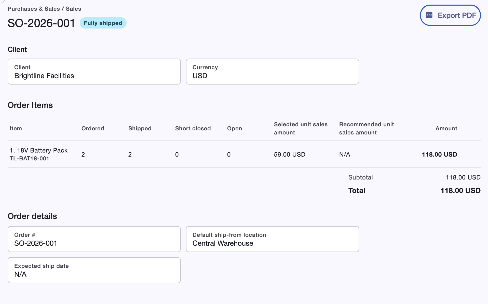This screenshot has width=488, height=304.
Task: Click the Item column header
Action: pos(16,129)
